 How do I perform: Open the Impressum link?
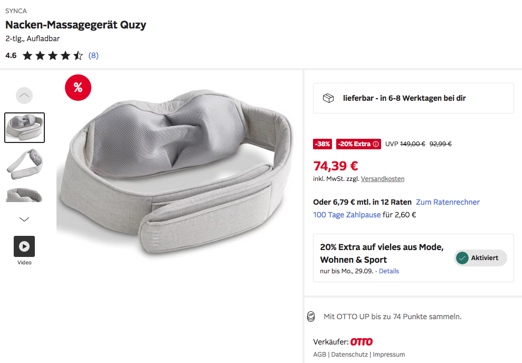[x=388, y=355]
